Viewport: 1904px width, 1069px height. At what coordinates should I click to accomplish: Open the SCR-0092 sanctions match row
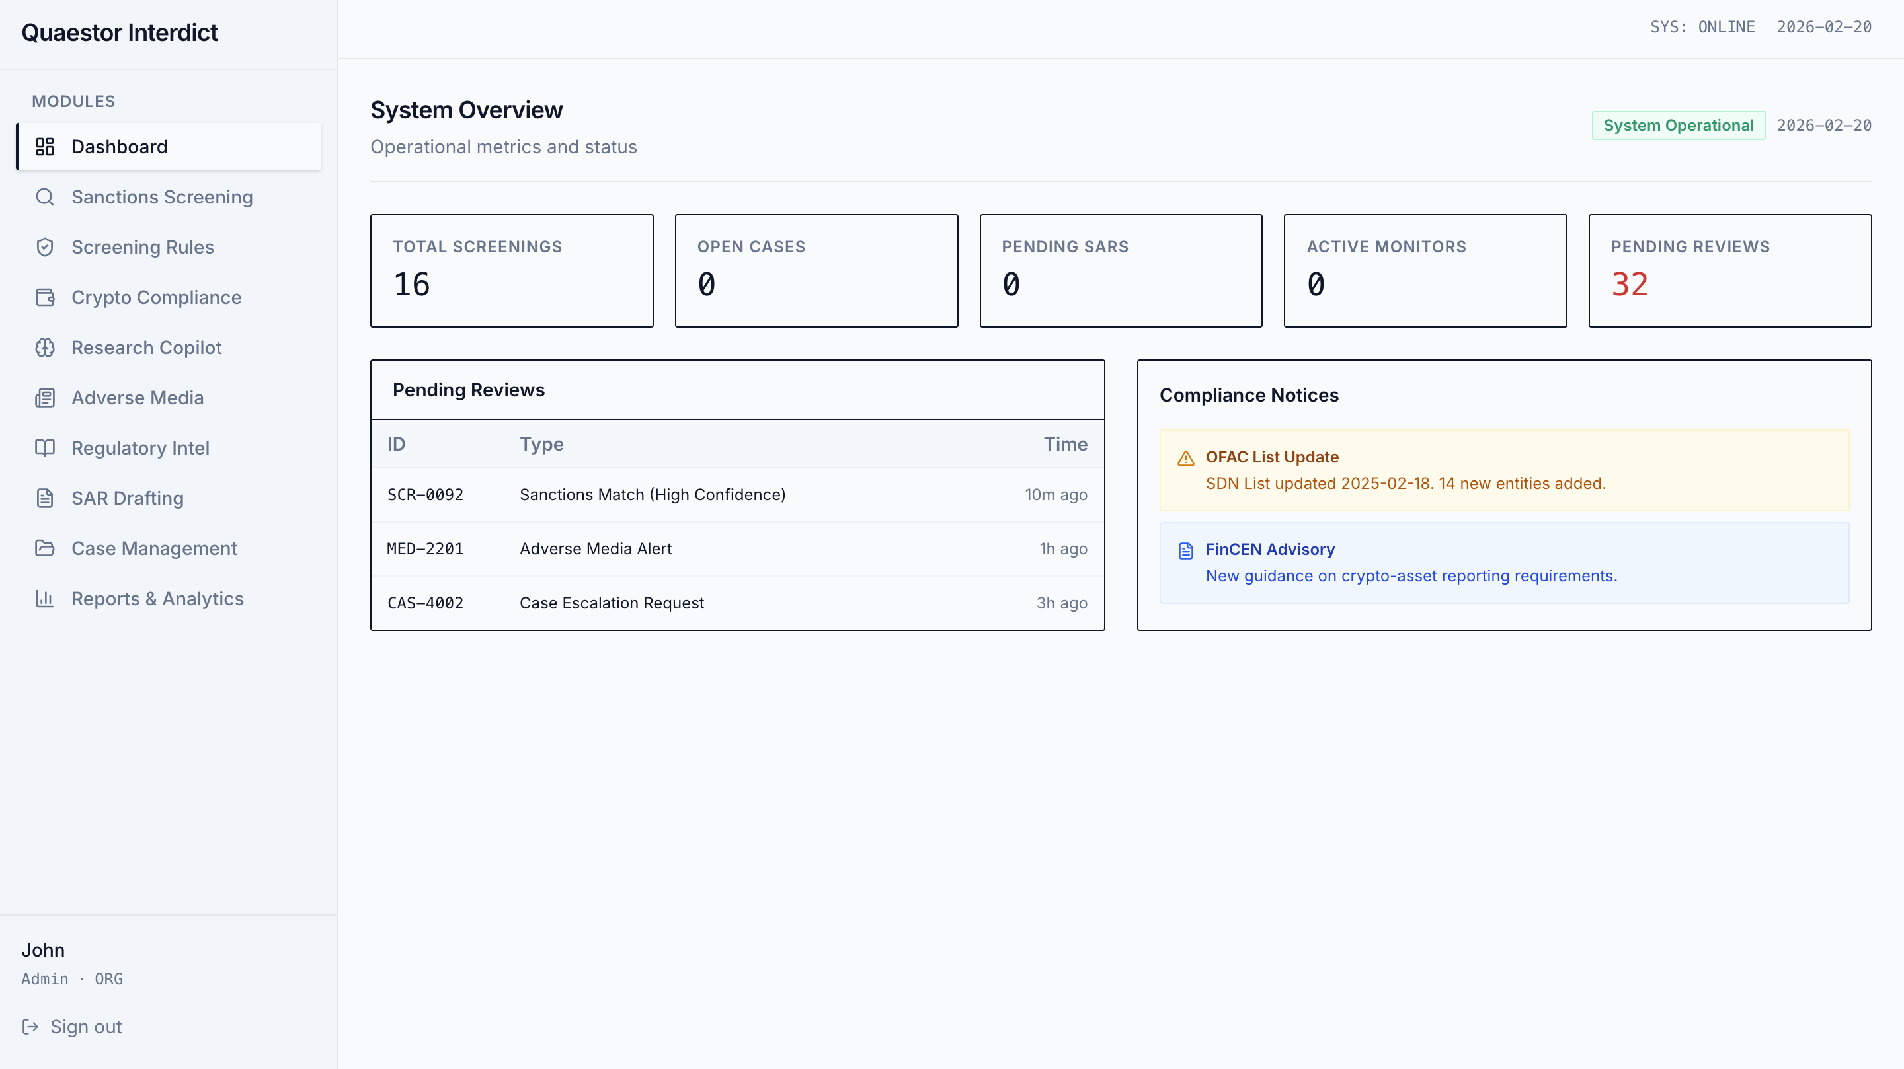tap(736, 494)
